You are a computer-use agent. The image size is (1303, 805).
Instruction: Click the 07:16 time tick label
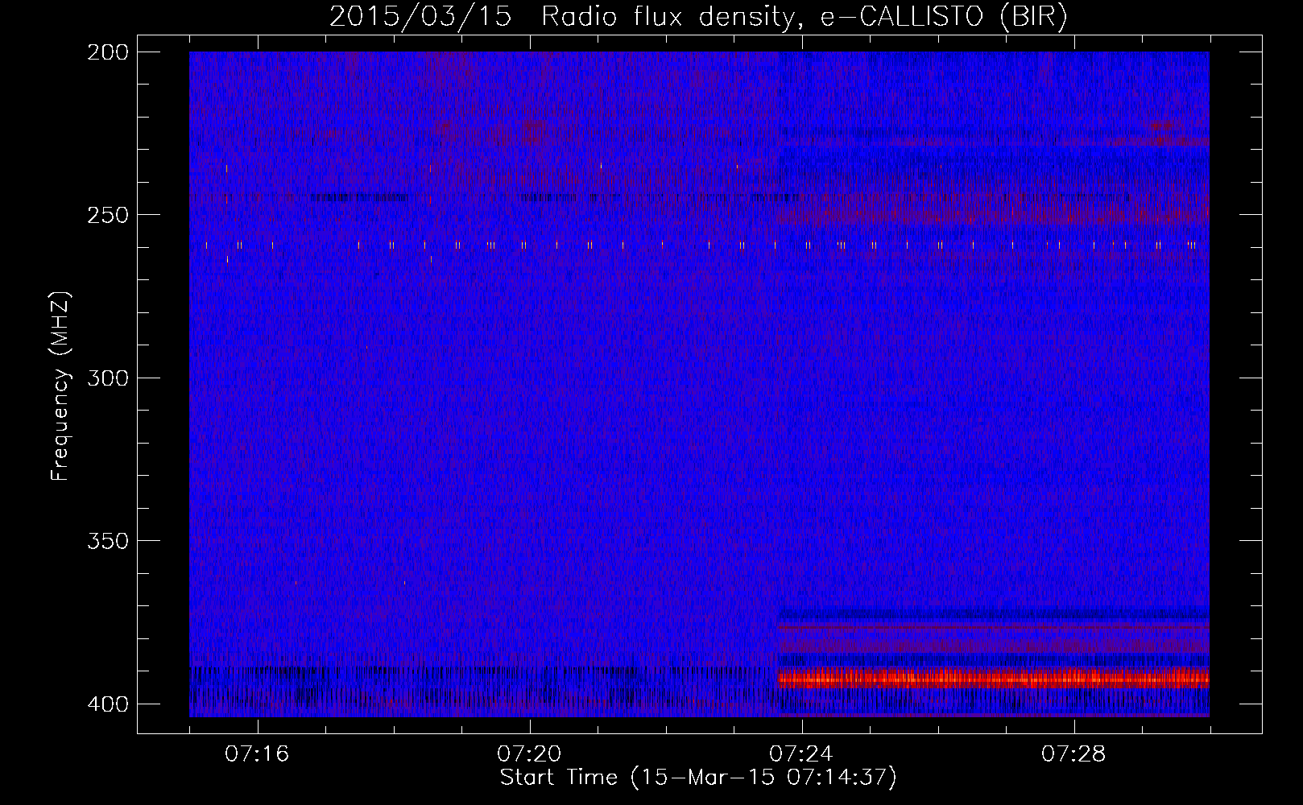pos(257,754)
